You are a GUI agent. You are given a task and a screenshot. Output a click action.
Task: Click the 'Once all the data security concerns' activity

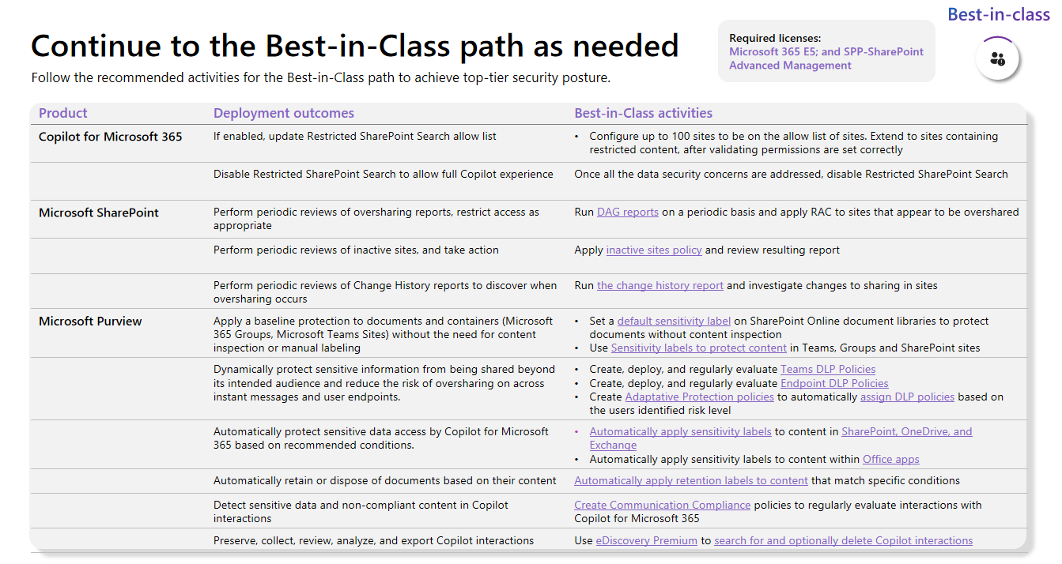[x=791, y=174]
